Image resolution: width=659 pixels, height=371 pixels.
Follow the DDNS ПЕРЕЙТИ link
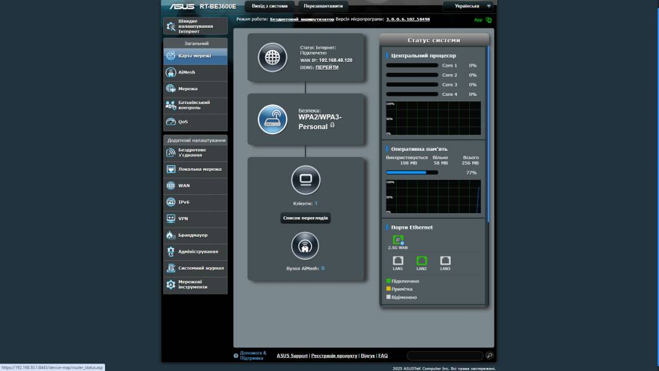pyautogui.click(x=327, y=67)
